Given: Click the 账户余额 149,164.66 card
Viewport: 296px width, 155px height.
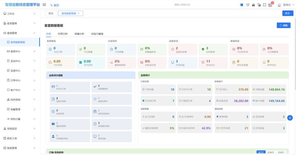Looking at the screenshot, I should click(x=269, y=101).
